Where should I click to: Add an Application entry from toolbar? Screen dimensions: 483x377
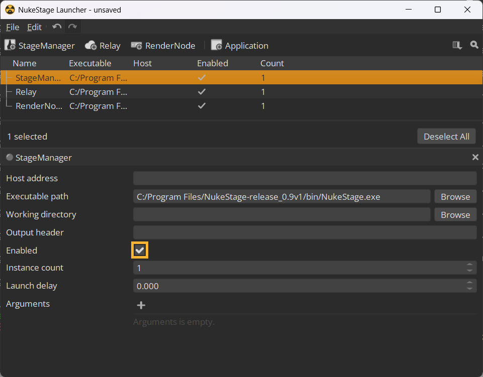point(240,46)
